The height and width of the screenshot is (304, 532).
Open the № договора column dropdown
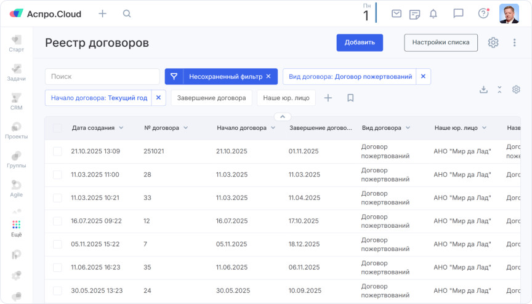pos(185,128)
